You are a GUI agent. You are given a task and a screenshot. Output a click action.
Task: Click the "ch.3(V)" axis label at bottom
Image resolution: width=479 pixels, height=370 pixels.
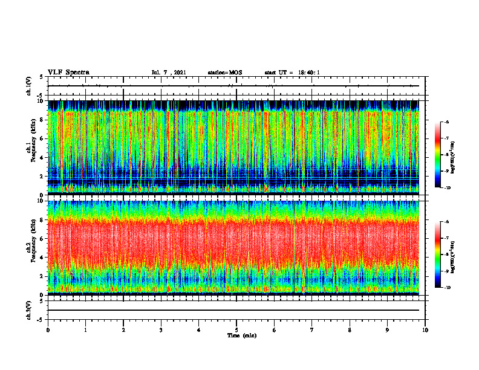click(28, 310)
